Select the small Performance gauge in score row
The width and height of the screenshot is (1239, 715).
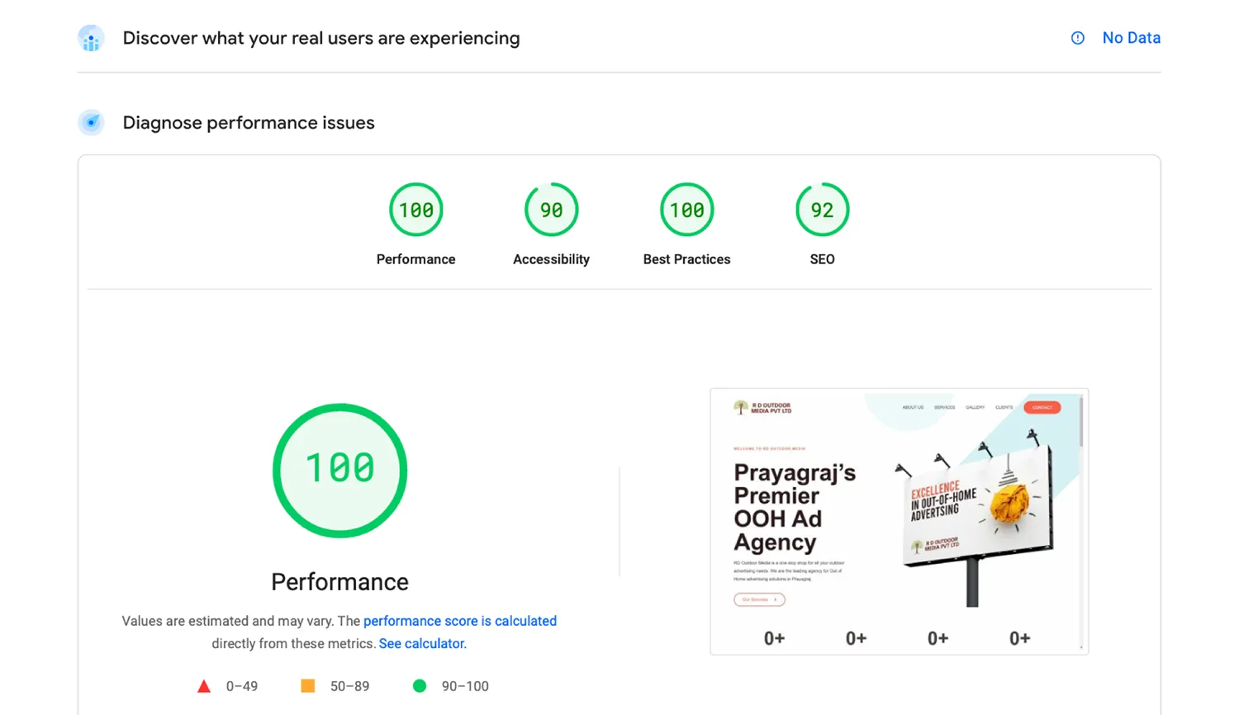pos(416,210)
